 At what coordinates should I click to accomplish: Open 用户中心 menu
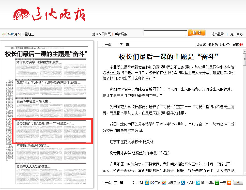236,34
